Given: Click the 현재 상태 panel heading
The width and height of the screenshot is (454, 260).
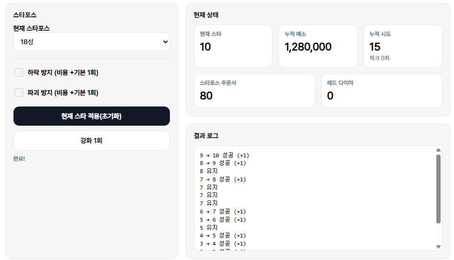Looking at the screenshot, I should click(206, 15).
